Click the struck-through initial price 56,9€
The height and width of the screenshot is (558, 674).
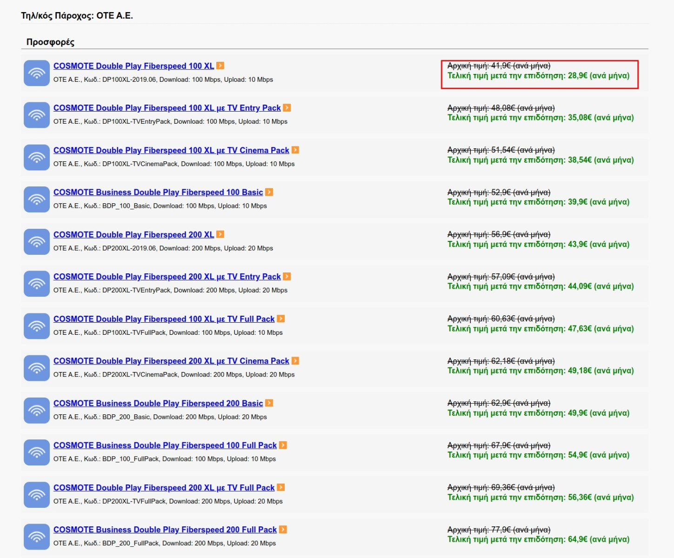[499, 234]
